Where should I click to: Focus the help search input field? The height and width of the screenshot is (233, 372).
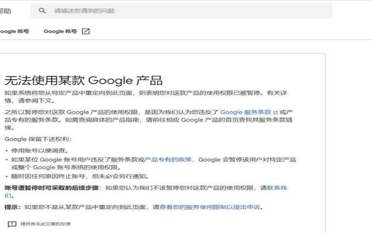[181, 11]
